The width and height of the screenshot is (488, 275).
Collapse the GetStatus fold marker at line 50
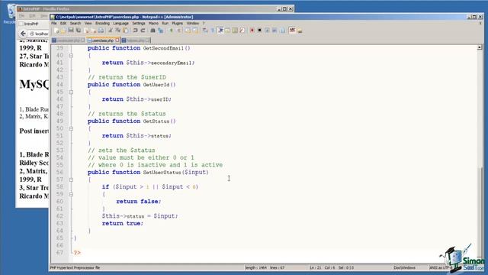[71, 128]
